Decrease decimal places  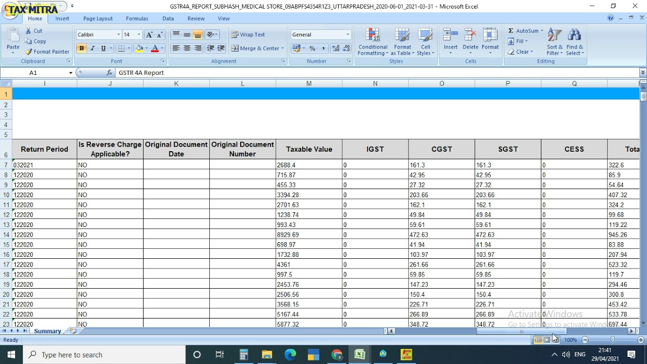[x=346, y=49]
